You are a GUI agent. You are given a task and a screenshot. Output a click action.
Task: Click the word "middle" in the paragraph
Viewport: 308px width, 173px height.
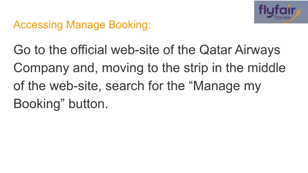click(x=266, y=68)
